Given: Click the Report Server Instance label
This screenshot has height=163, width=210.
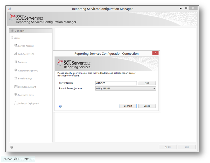Looking at the screenshot, I should click(x=71, y=88).
